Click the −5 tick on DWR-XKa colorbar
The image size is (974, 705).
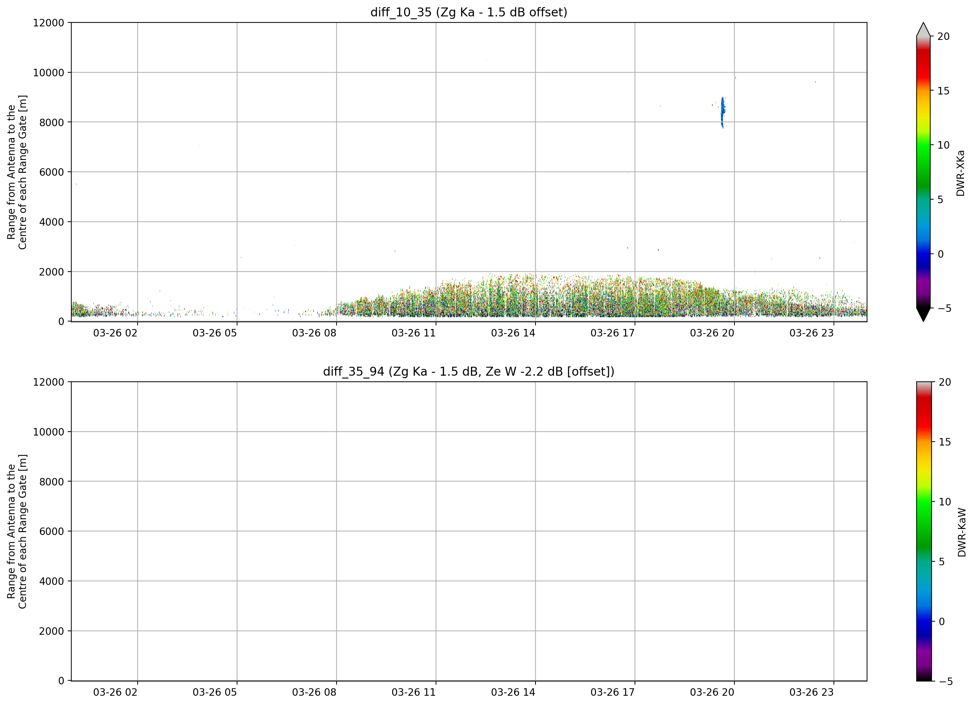pos(944,308)
